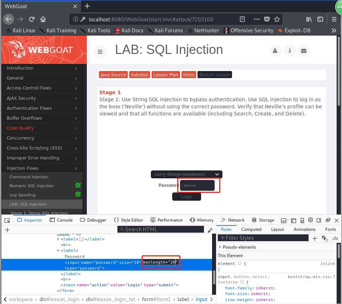Open the WebGoat mail envelope icon
This screenshot has width=342, height=304.
304,51
